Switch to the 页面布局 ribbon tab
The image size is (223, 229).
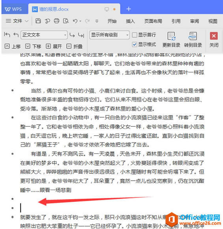153,21
